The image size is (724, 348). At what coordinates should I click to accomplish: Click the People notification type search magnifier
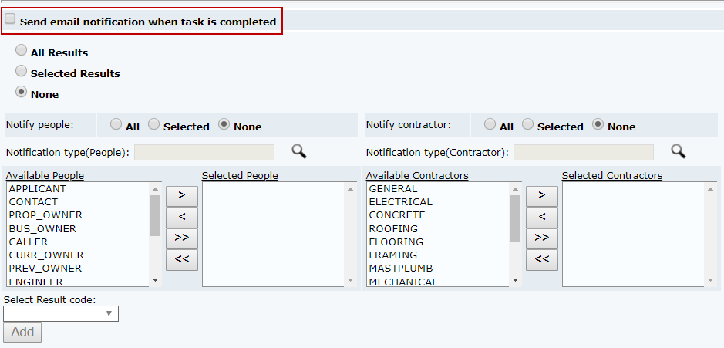tap(298, 151)
